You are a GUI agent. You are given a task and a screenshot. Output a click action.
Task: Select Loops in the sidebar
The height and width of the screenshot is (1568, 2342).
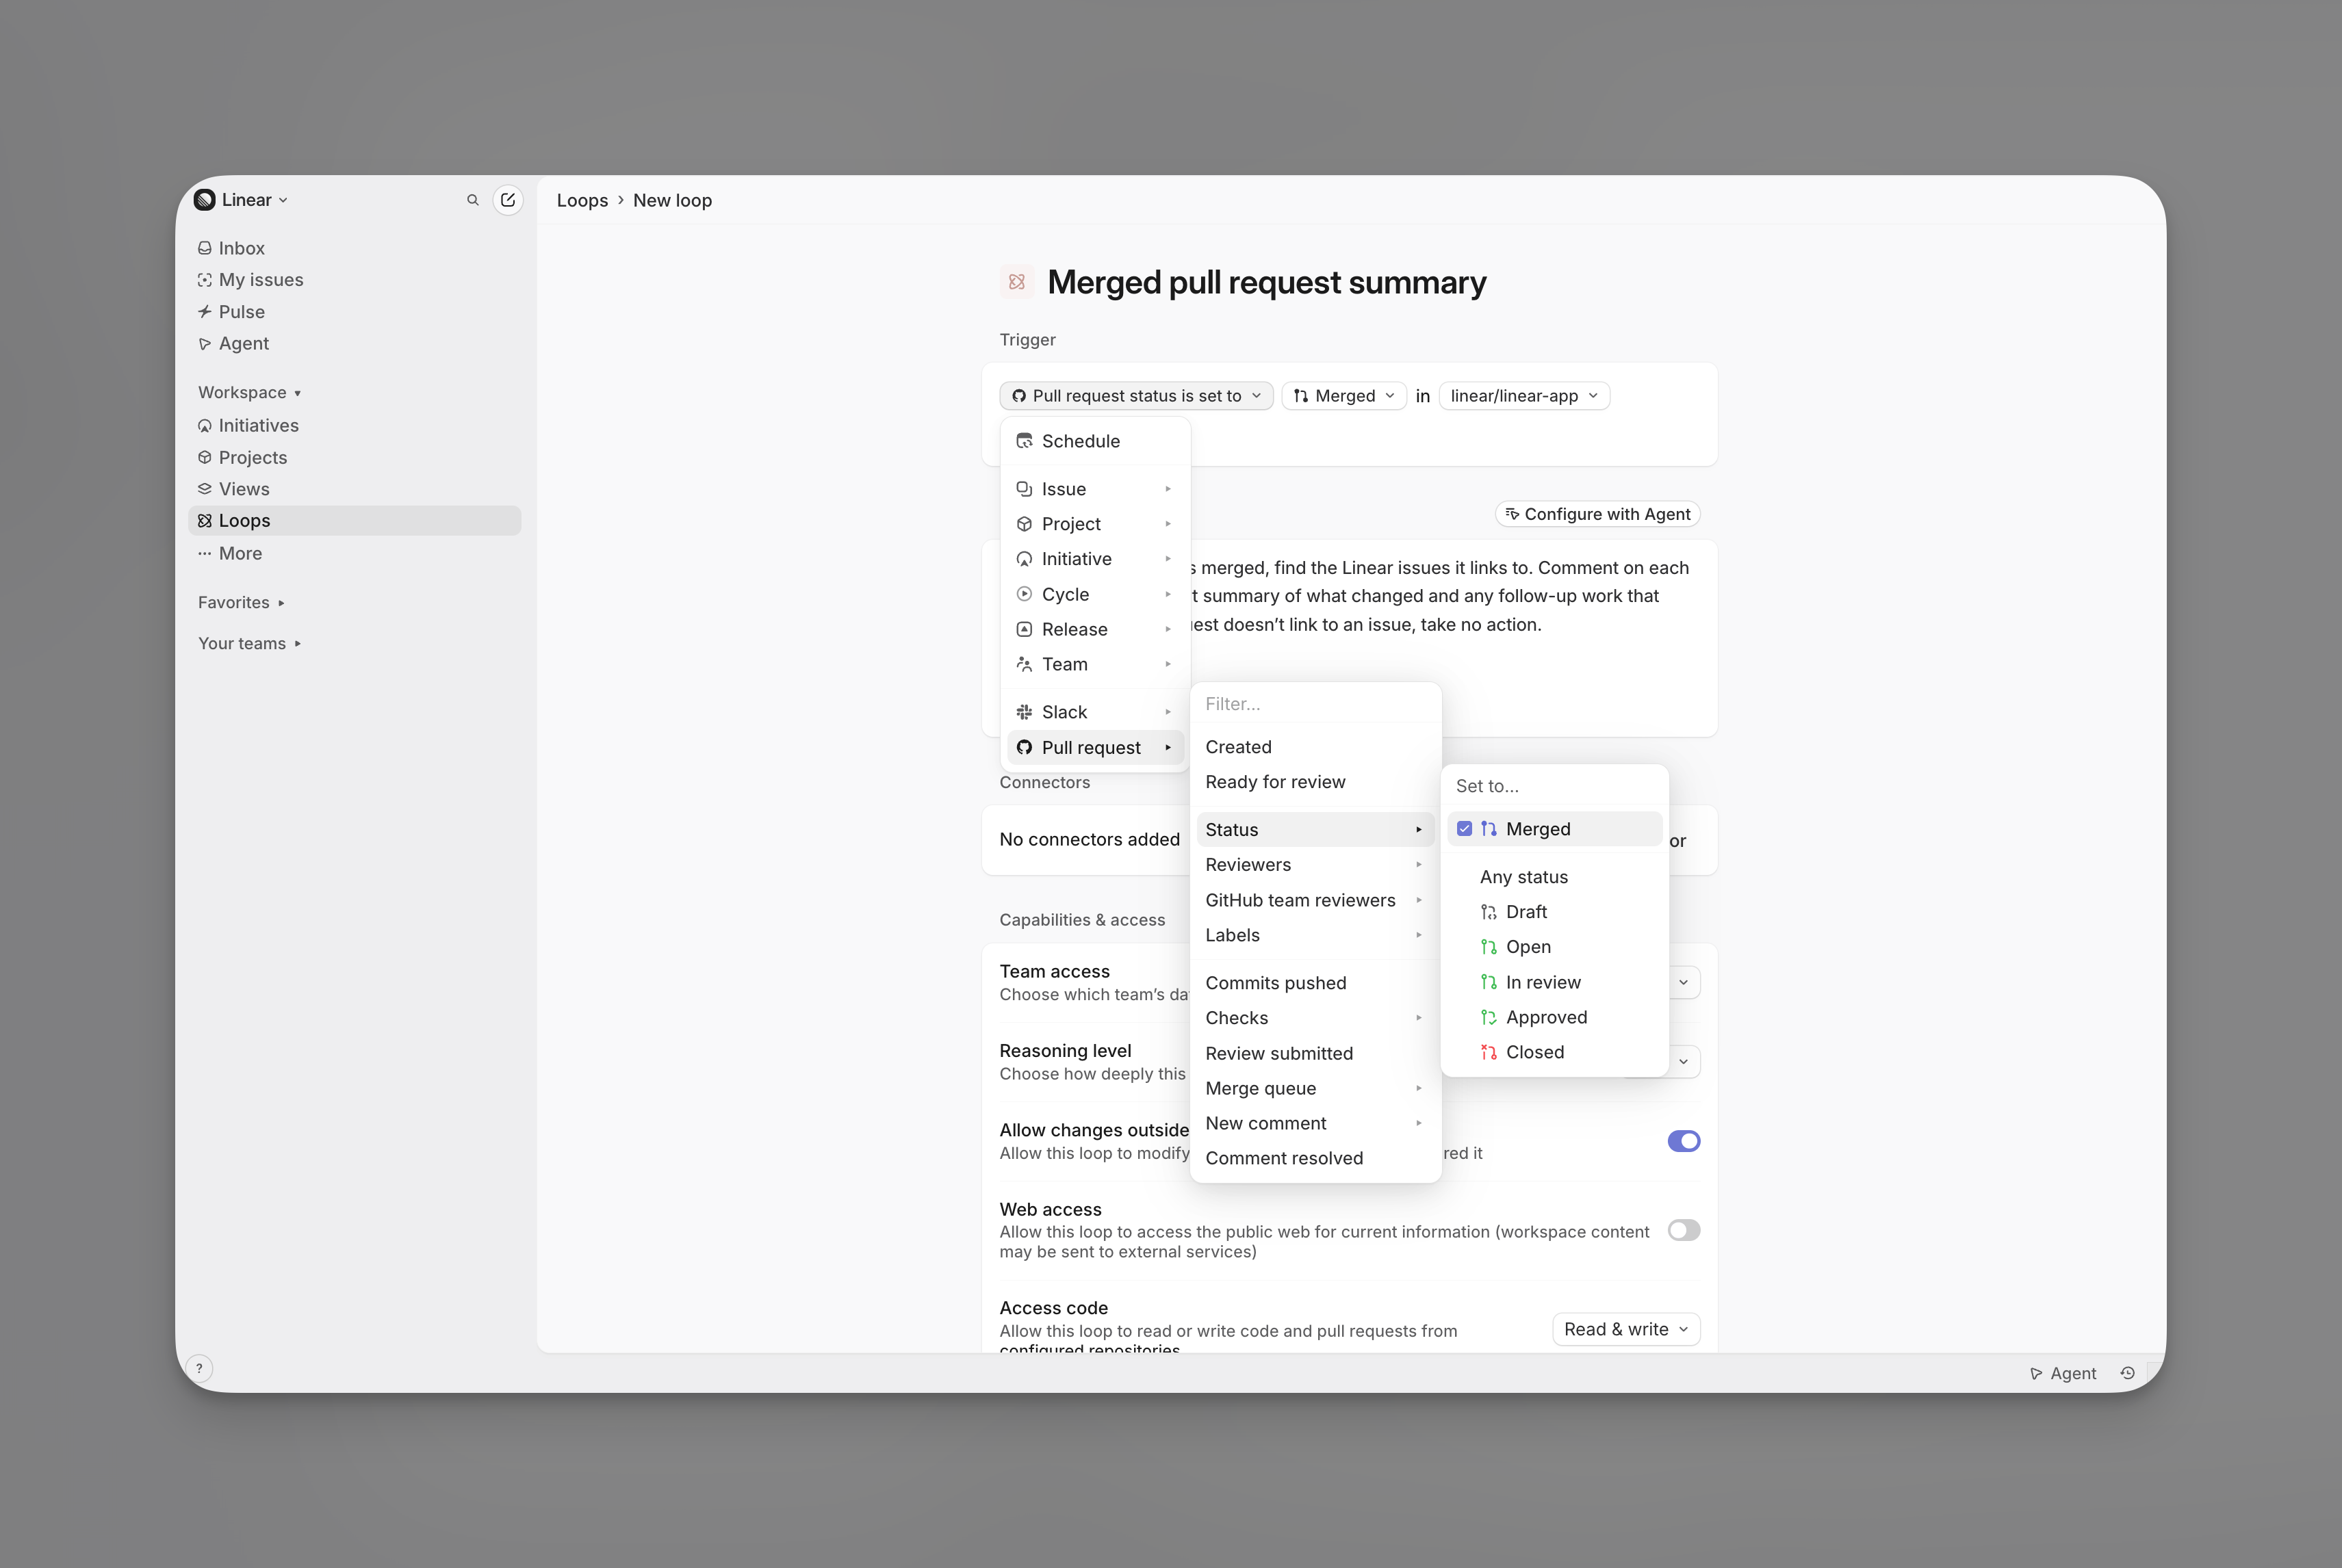[x=354, y=520]
